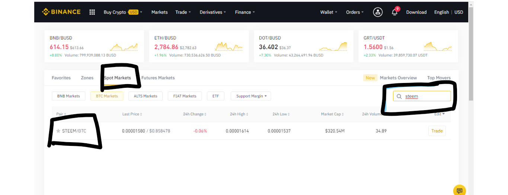Select the FIAT Markets filter
This screenshot has width=508, height=195.
pyautogui.click(x=185, y=96)
